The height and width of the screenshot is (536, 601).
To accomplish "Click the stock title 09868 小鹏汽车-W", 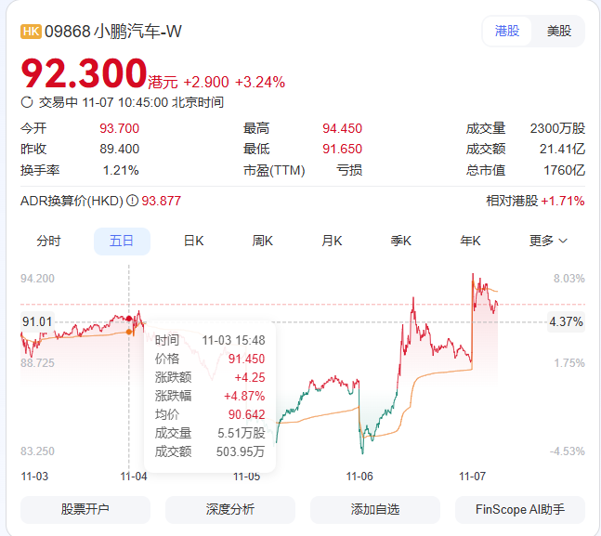I will (x=113, y=32).
